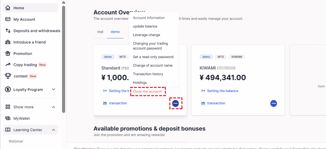Click the Standard account transaction link
The height and width of the screenshot is (149, 326).
point(118,103)
